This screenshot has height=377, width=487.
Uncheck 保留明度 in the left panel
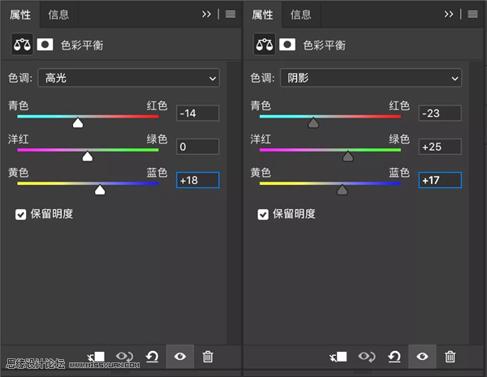(21, 214)
